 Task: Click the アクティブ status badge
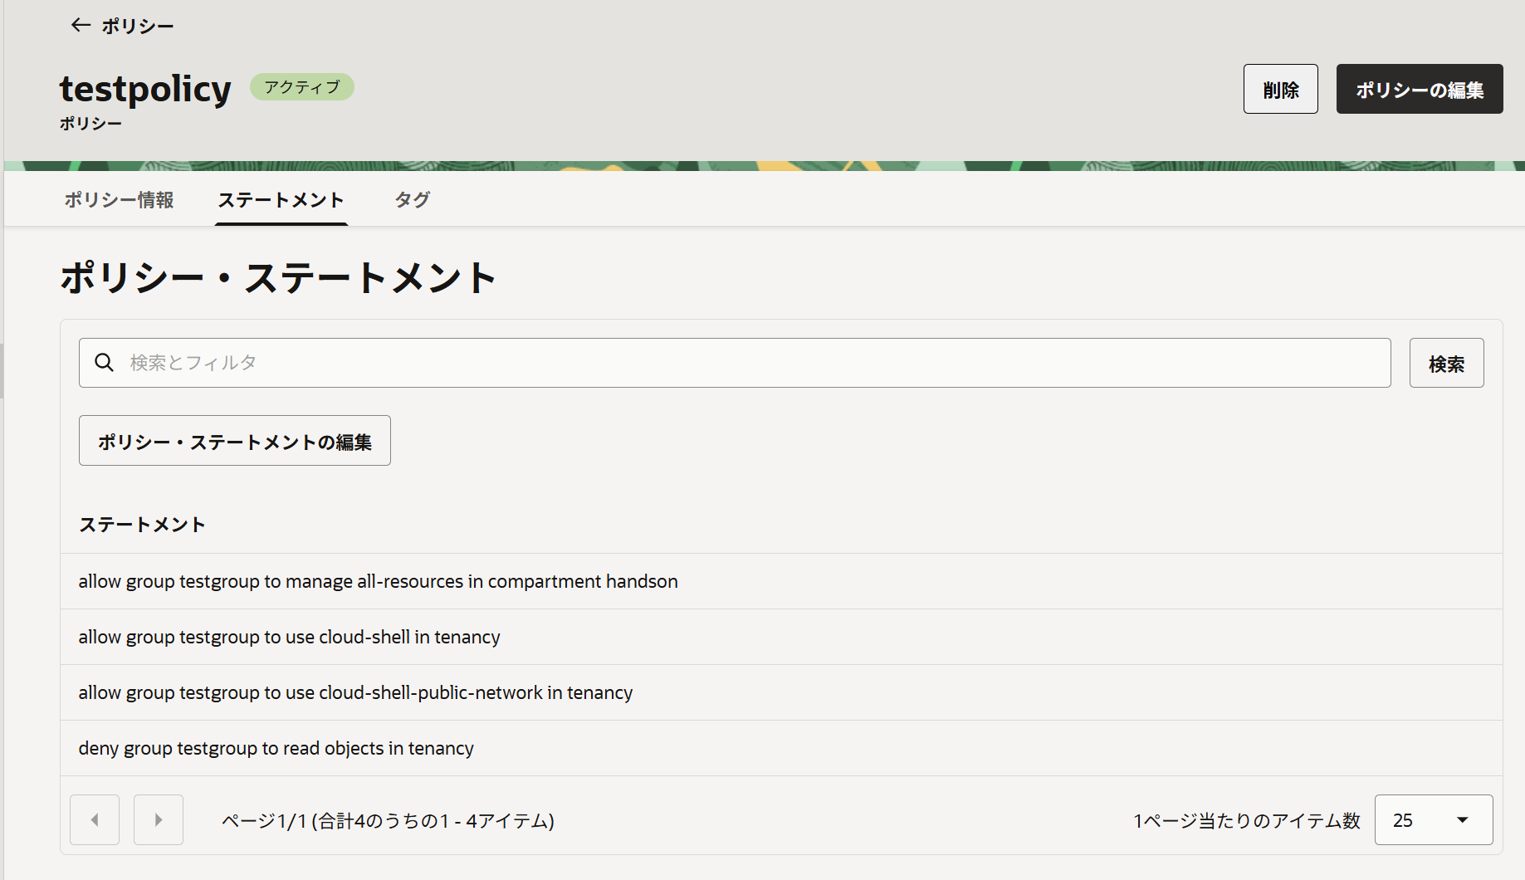[x=301, y=86]
